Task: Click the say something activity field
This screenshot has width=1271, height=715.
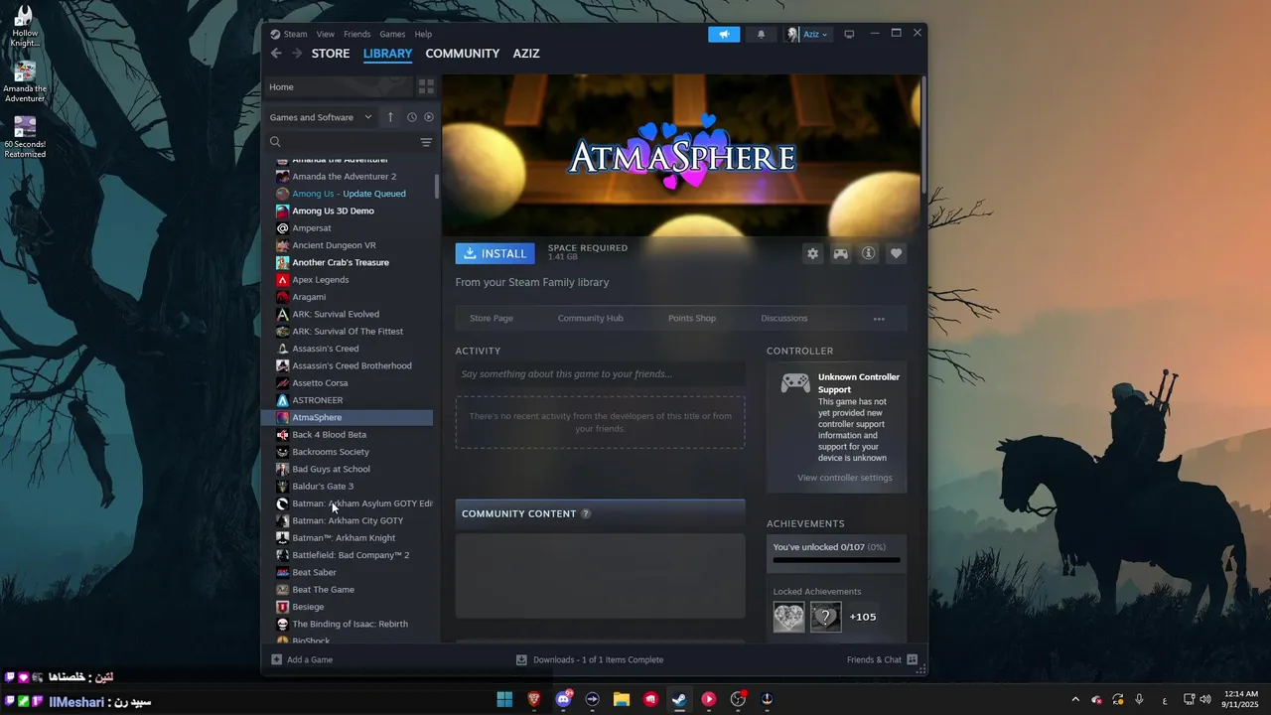Action: tap(600, 374)
